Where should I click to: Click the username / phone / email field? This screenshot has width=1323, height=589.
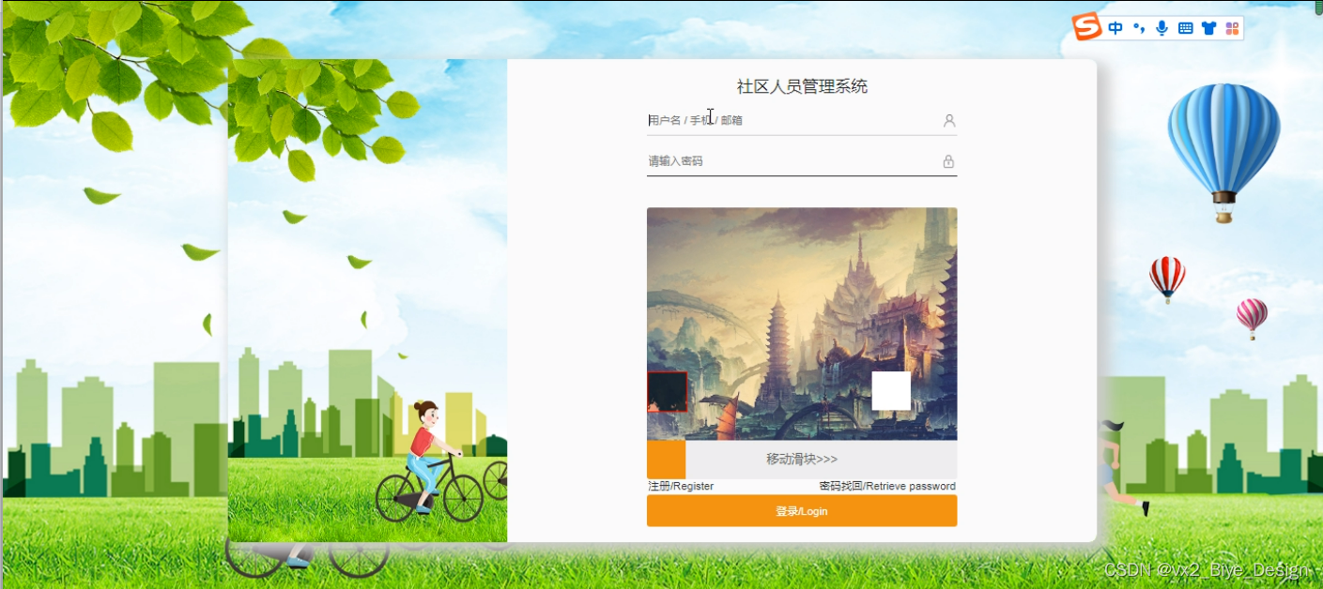(x=802, y=120)
